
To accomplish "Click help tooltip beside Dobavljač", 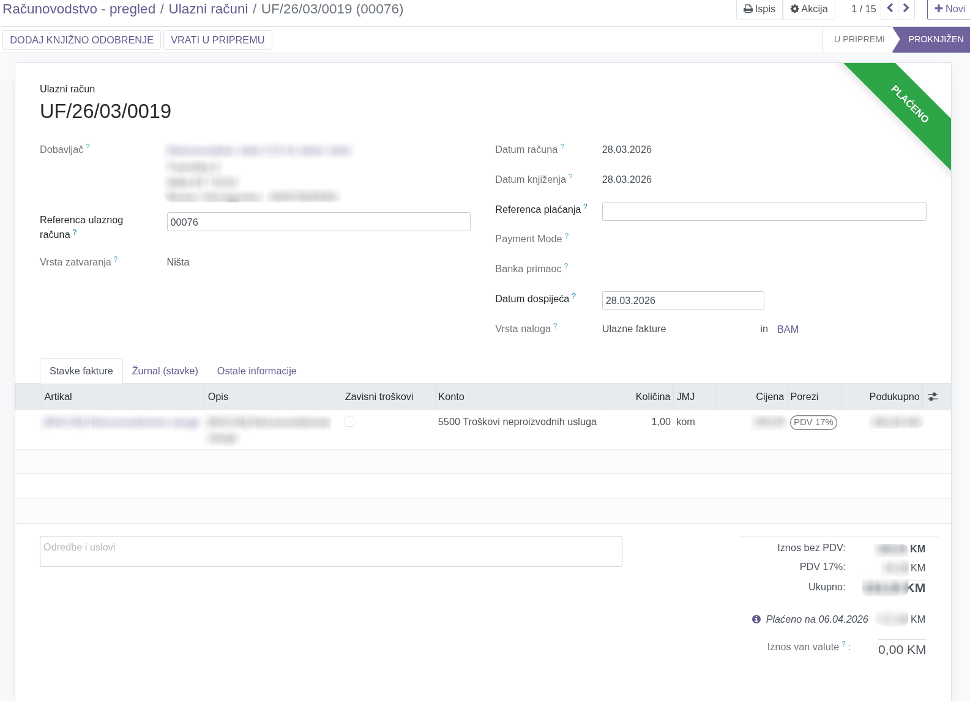I will tap(88, 147).
